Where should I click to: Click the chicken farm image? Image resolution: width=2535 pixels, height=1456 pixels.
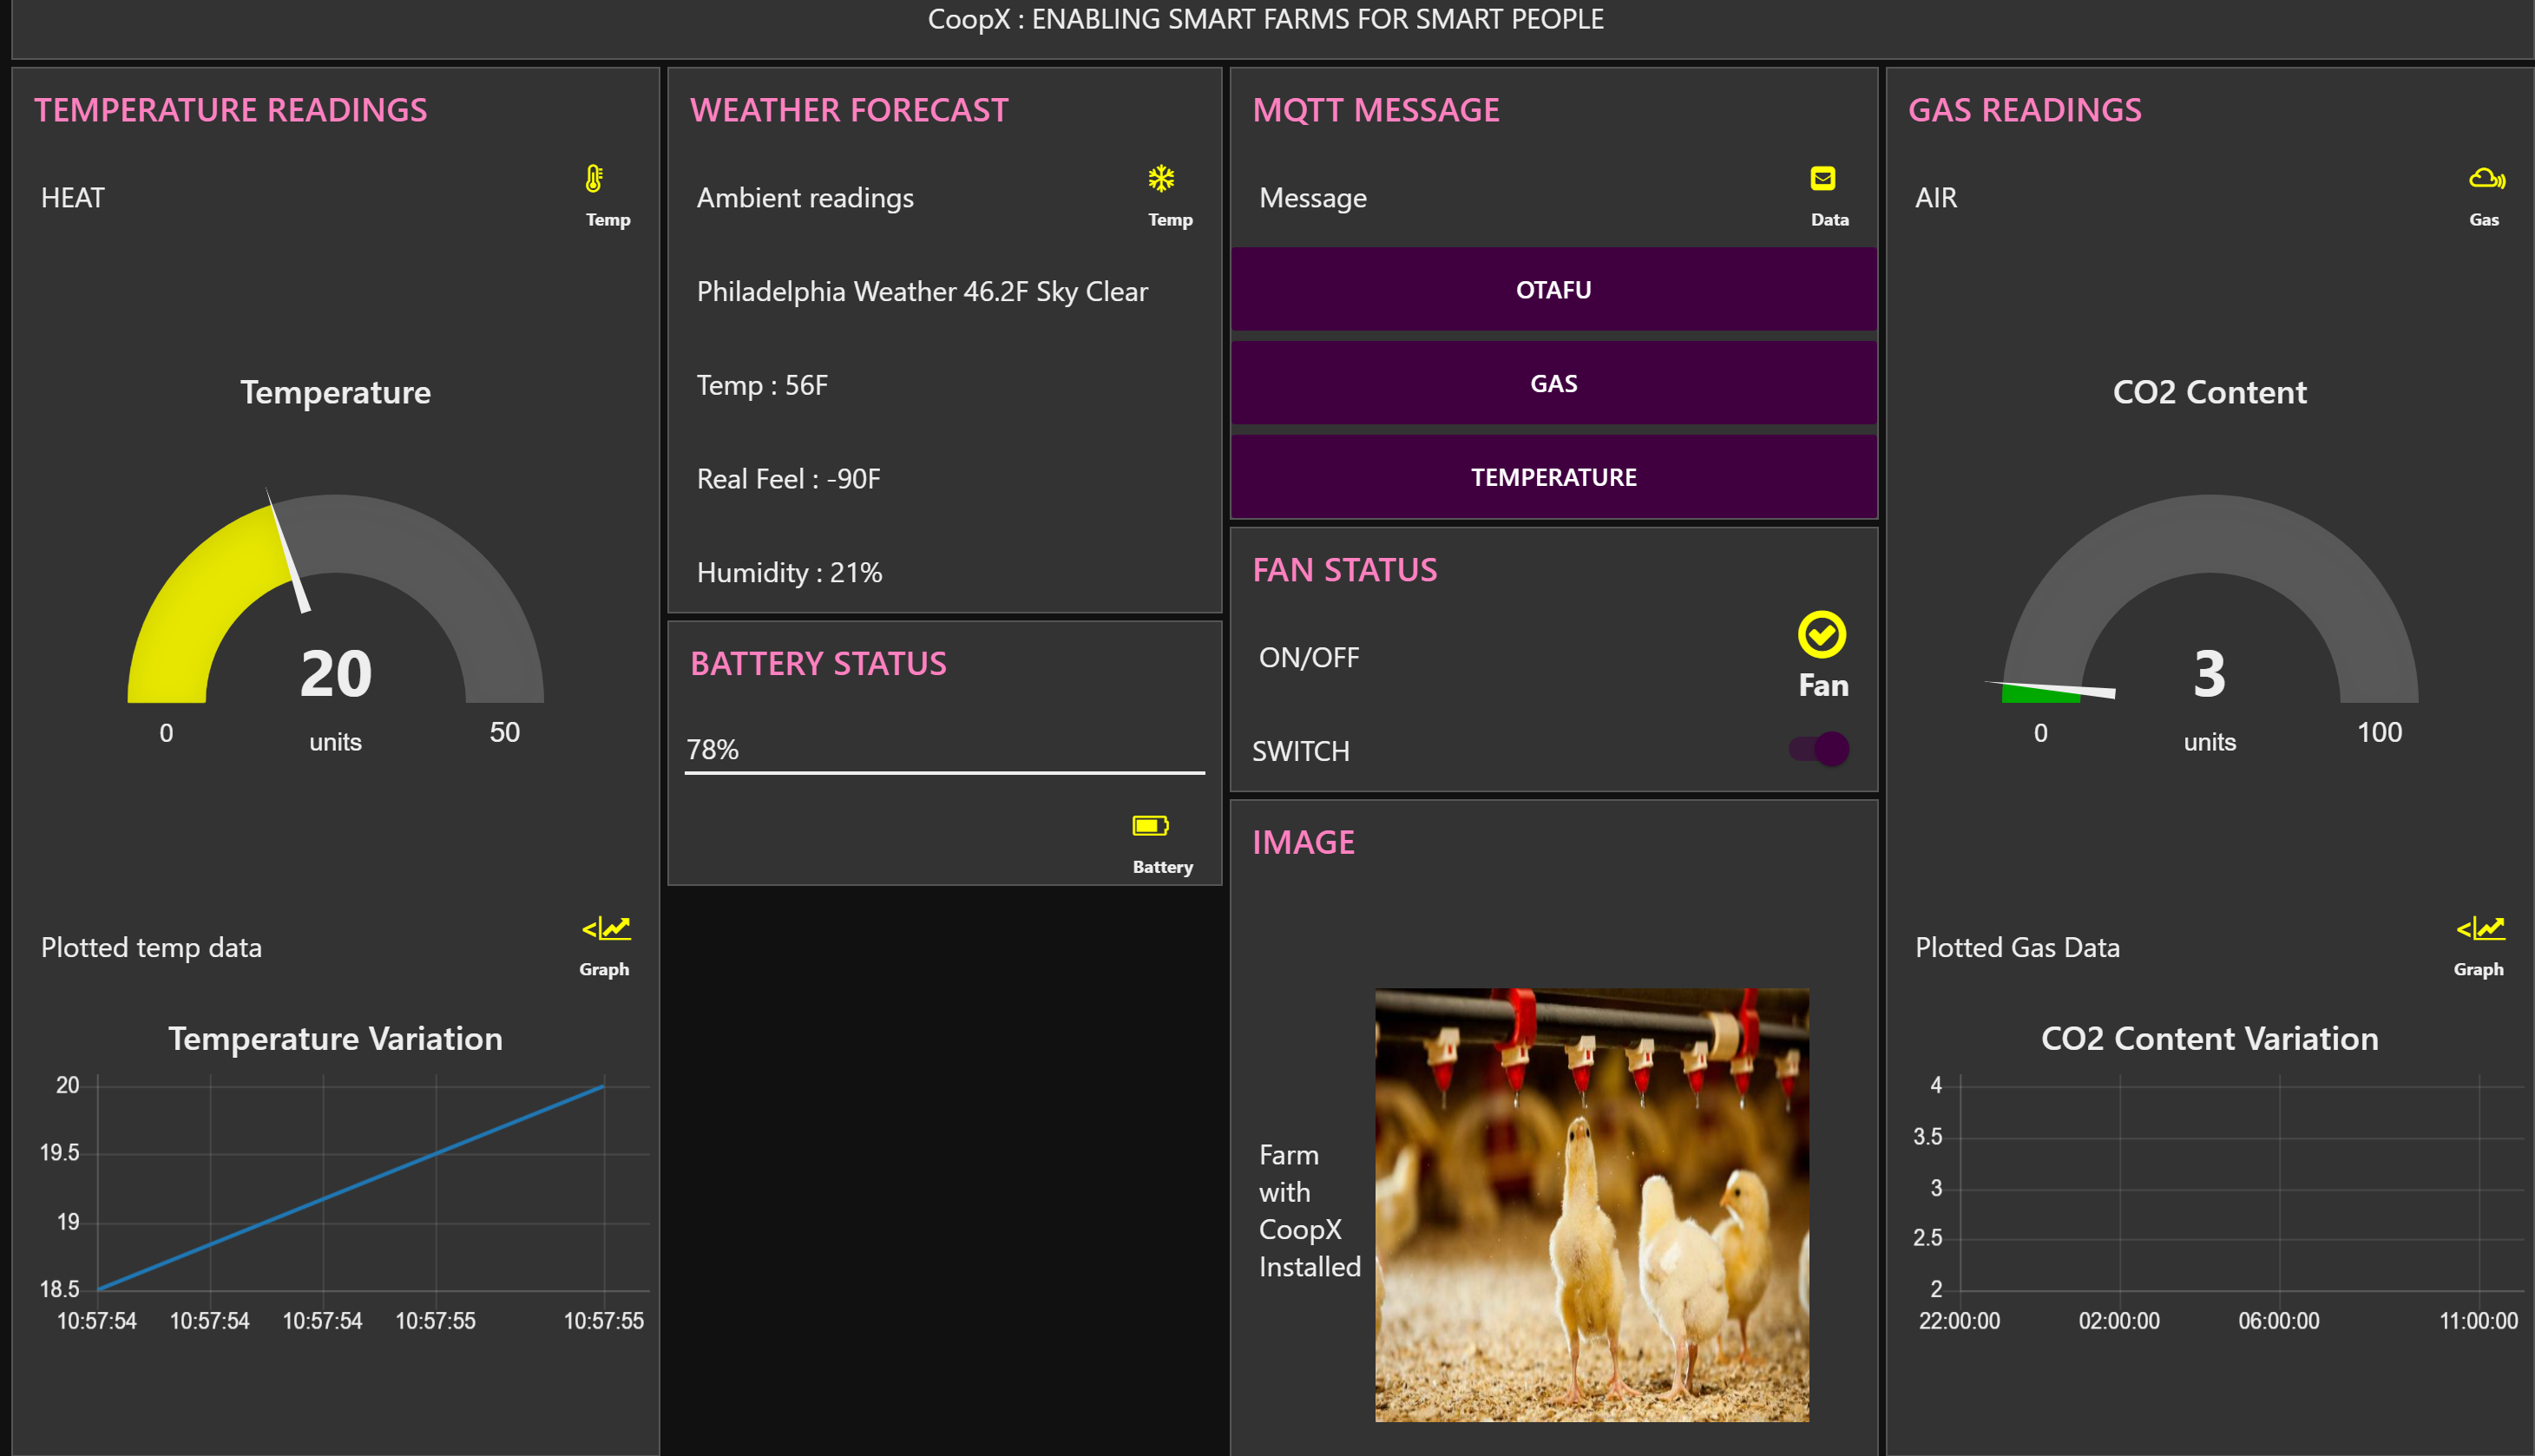[x=1591, y=1205]
